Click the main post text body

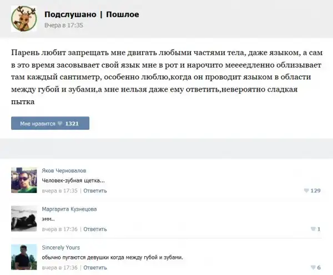click(x=167, y=77)
